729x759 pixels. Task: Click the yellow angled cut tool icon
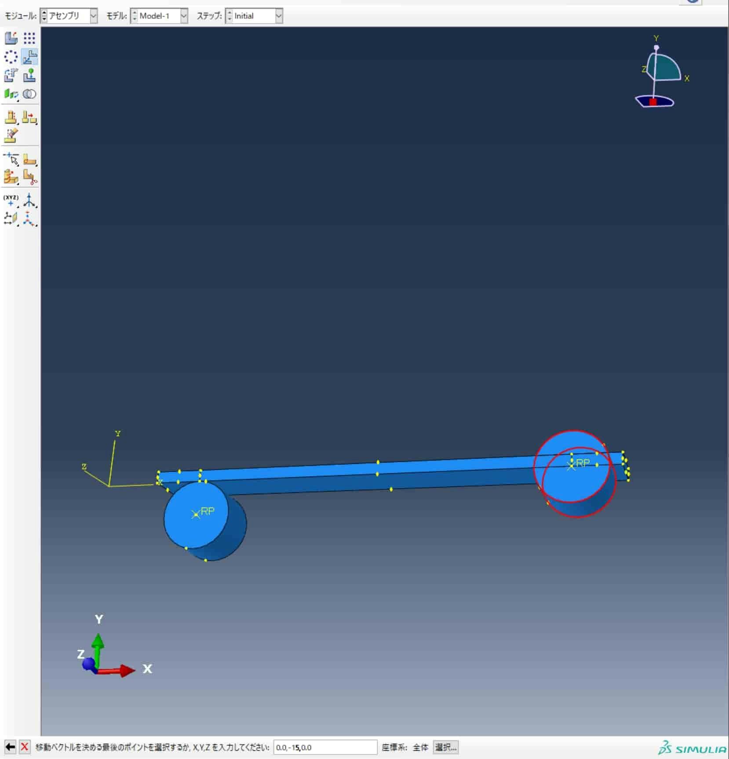pos(11,135)
